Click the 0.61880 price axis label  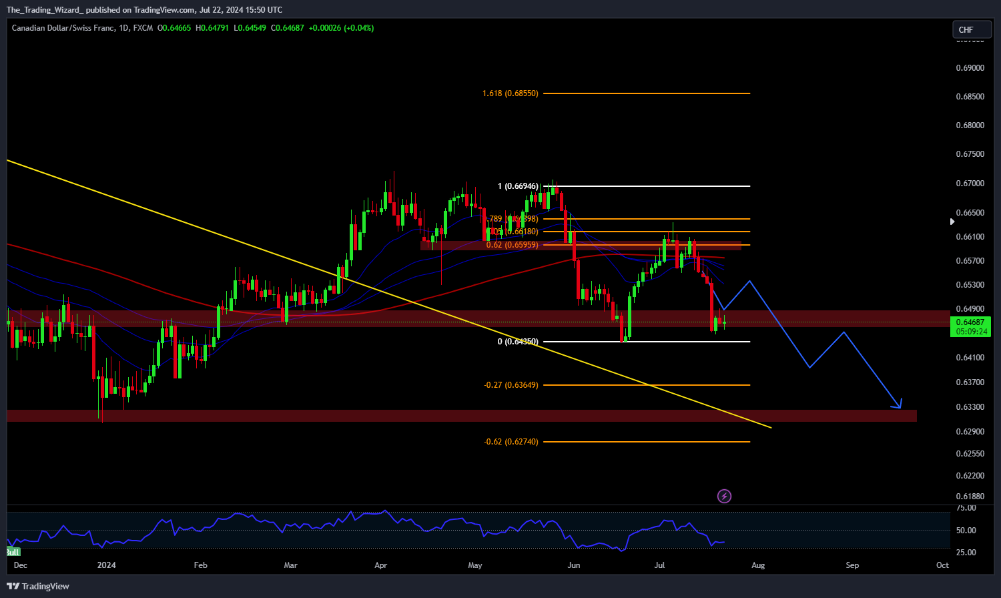click(x=970, y=497)
